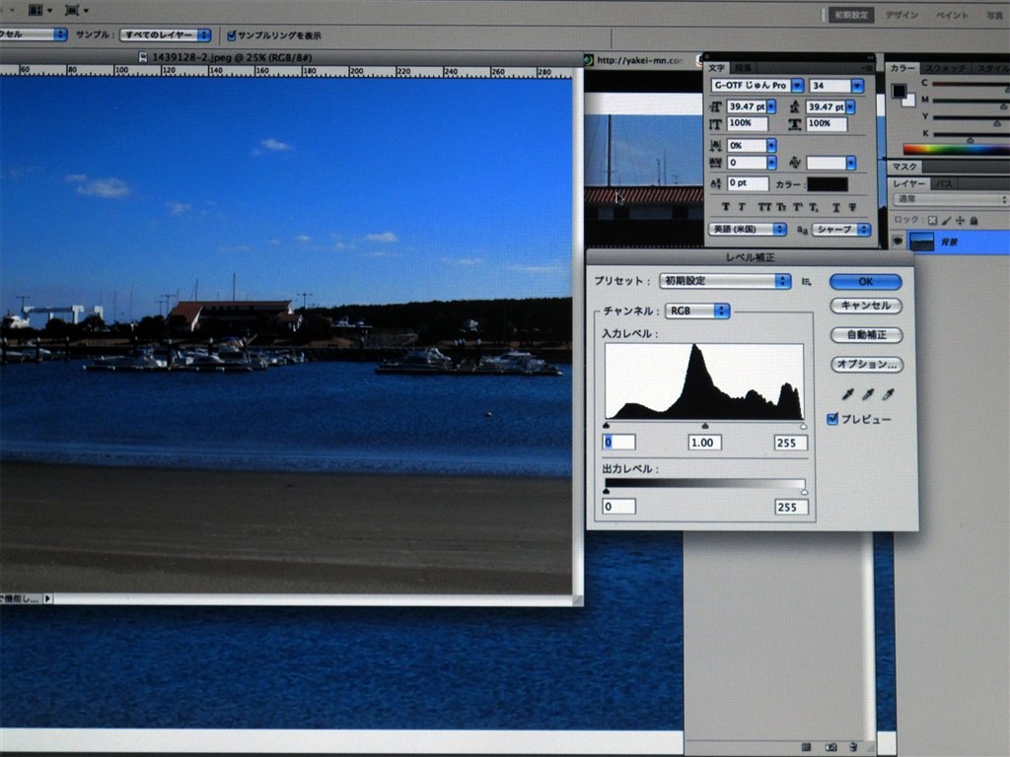Click the output black level field
The width and height of the screenshot is (1010, 757).
coord(619,507)
